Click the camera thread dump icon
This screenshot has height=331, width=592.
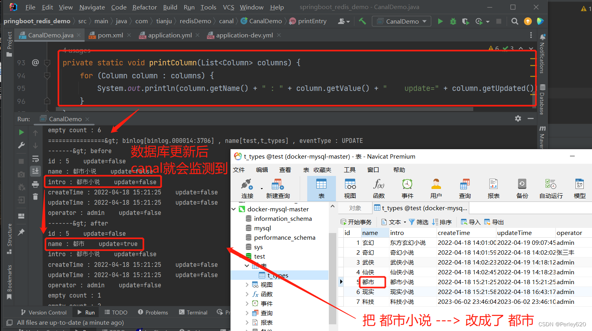coord(21,174)
